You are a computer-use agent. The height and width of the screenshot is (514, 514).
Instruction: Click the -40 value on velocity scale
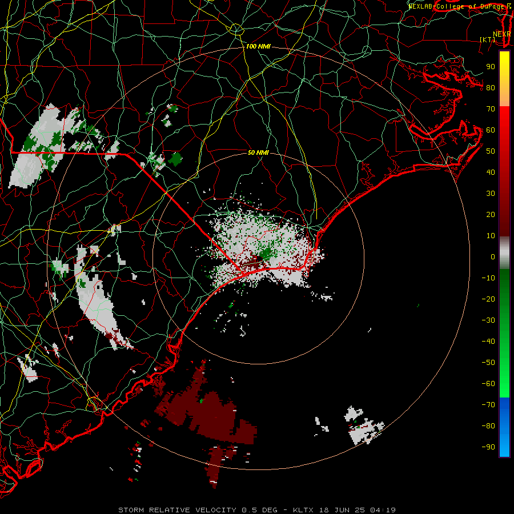[488, 342]
